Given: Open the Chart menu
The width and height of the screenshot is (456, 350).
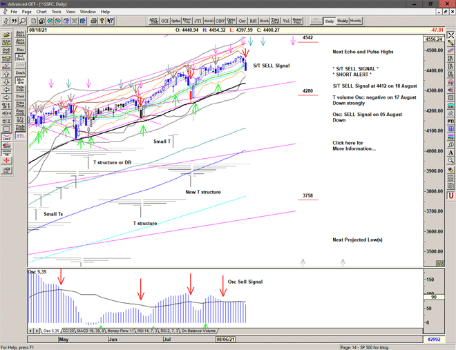Looking at the screenshot, I should point(41,12).
